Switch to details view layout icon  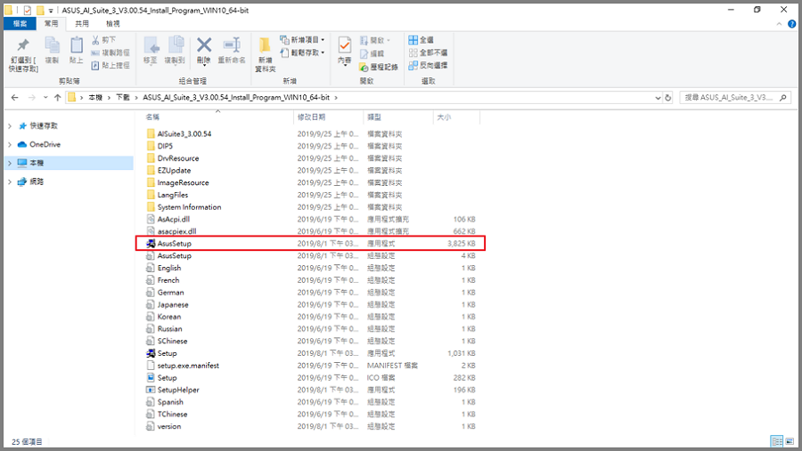pos(777,441)
